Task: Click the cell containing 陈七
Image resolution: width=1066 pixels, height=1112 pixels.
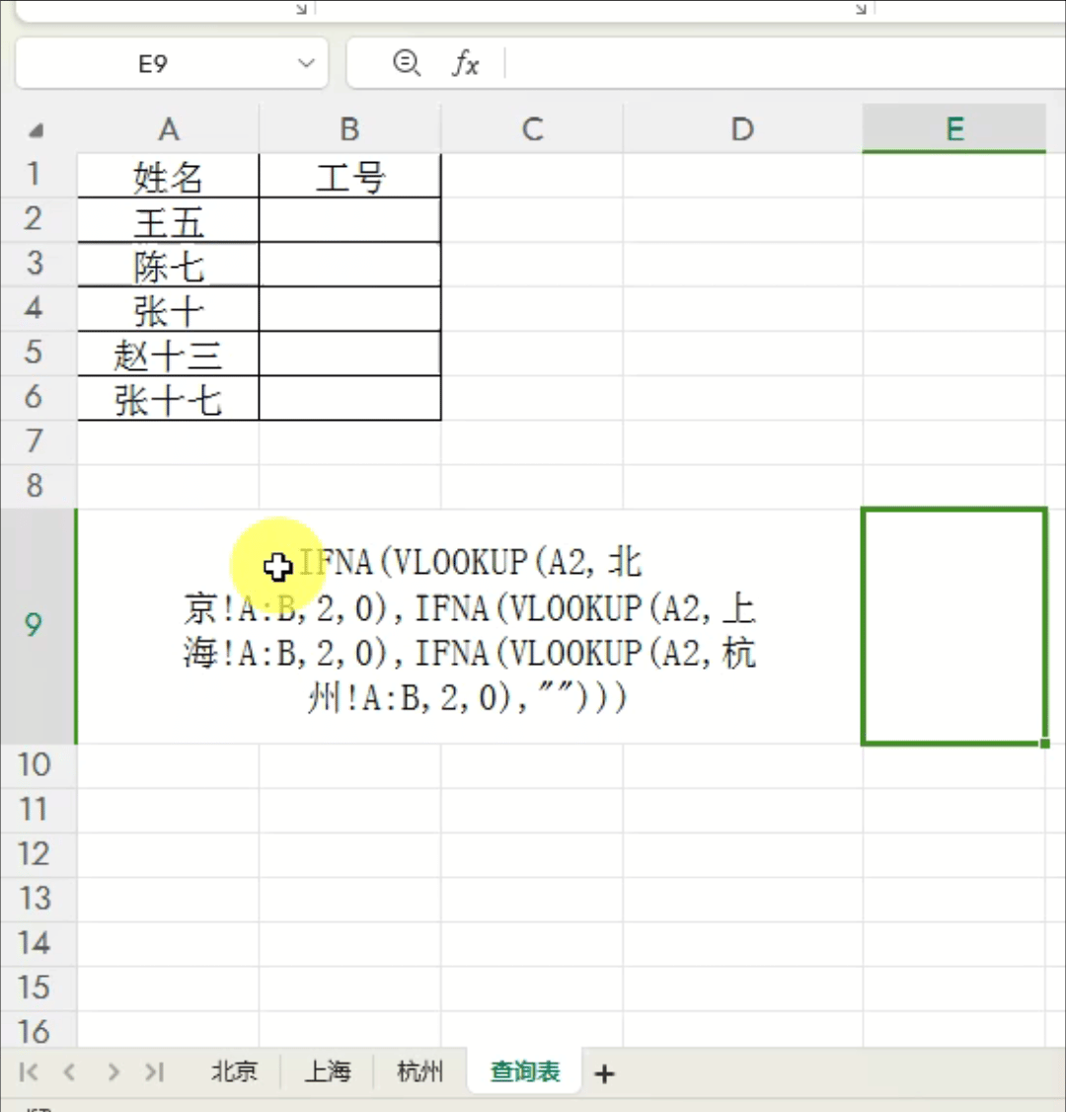Action: coord(169,266)
